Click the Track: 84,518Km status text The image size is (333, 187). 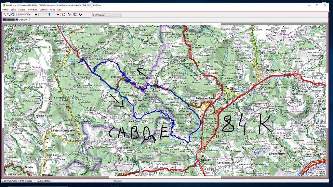click(44, 181)
